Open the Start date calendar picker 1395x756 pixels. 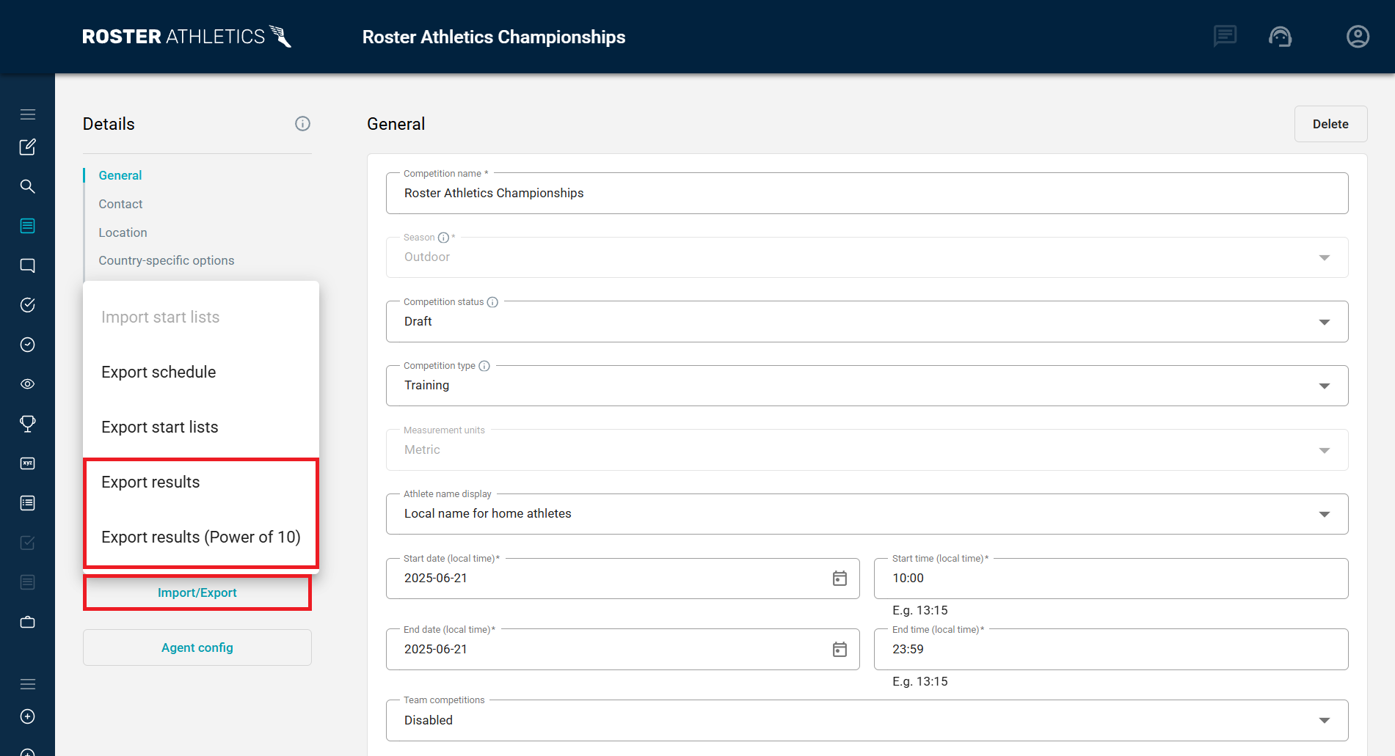tap(839, 579)
